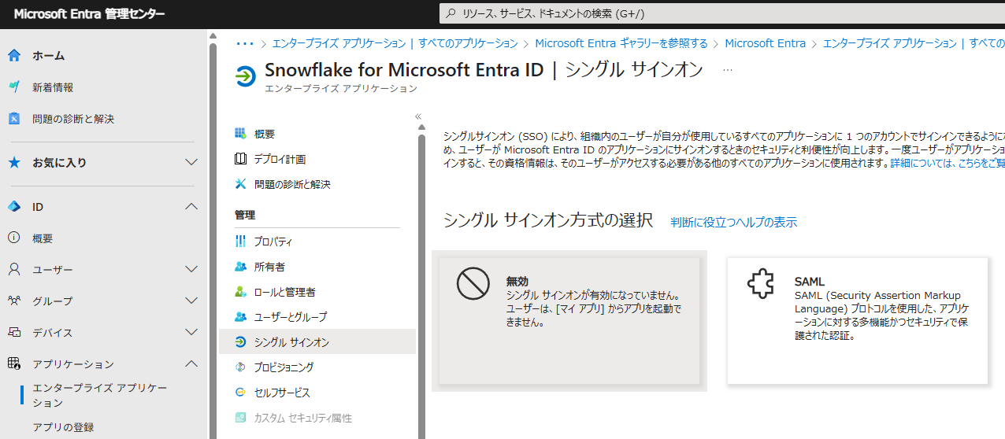Expand the ユーザー menu chevron
The height and width of the screenshot is (439, 1005).
pos(191,270)
